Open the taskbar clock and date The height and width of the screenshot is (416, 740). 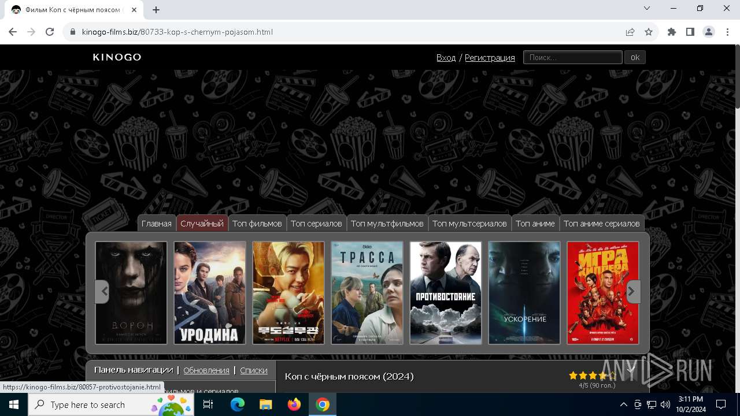690,404
